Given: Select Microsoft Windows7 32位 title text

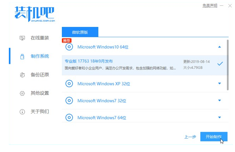Looking at the screenshot, I should [x=102, y=101].
